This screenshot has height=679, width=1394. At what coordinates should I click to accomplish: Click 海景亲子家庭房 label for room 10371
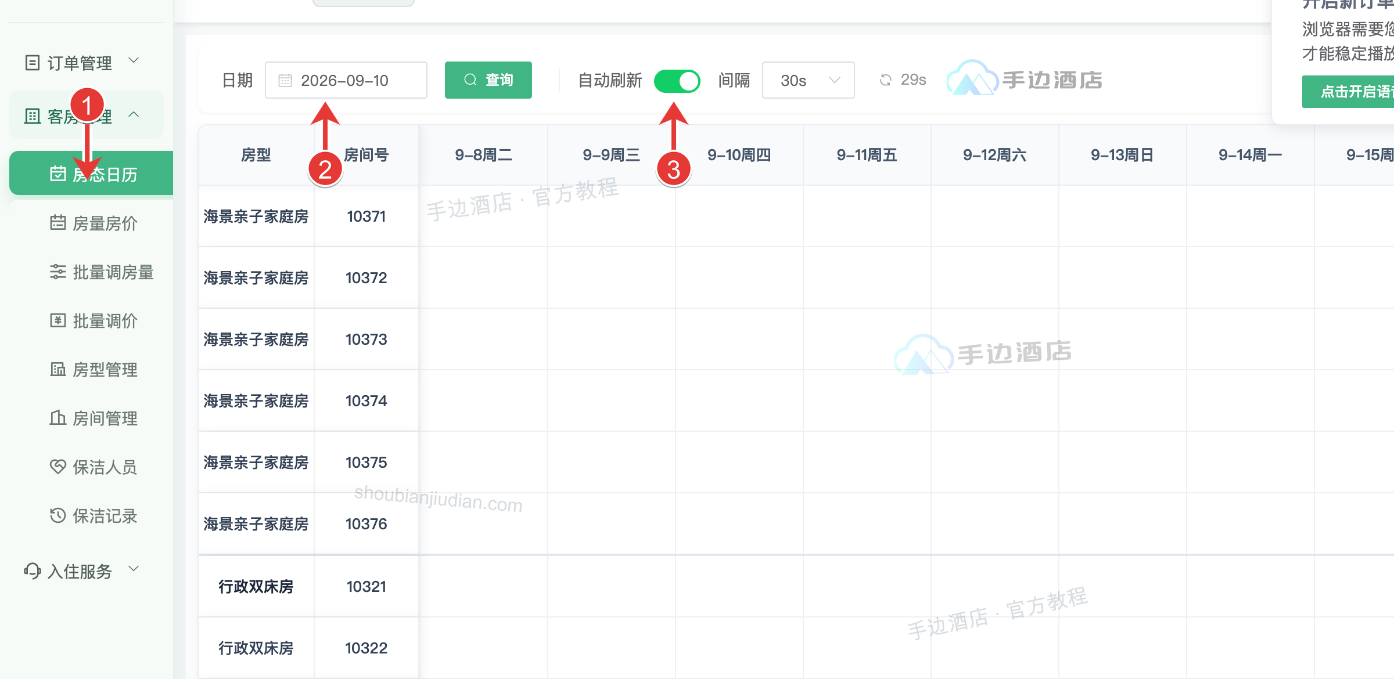(x=256, y=216)
